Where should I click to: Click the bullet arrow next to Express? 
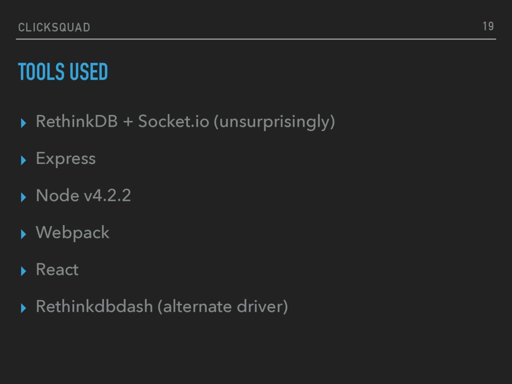pyautogui.click(x=21, y=160)
